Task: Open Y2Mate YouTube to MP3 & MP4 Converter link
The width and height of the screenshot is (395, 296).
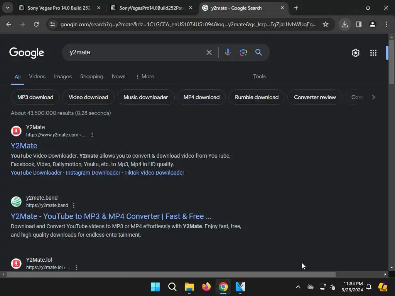Action: pos(111,216)
